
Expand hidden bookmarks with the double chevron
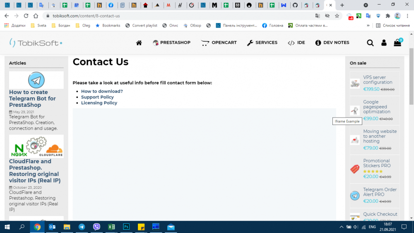click(368, 26)
